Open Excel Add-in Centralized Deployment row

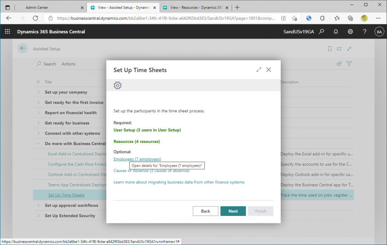[77, 154]
